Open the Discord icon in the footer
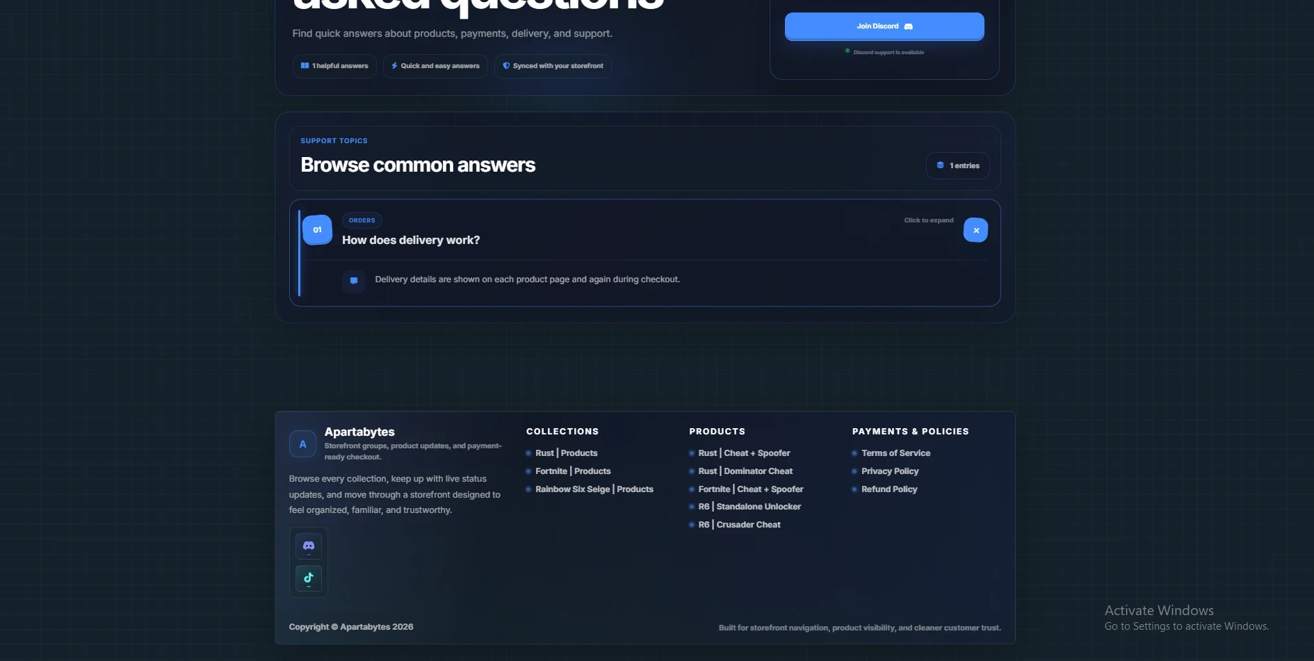Screen dimensions: 1314x661 point(309,546)
